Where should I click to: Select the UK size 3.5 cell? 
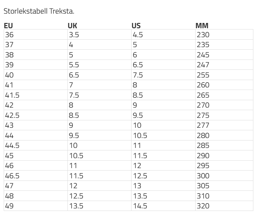[x=99, y=34]
